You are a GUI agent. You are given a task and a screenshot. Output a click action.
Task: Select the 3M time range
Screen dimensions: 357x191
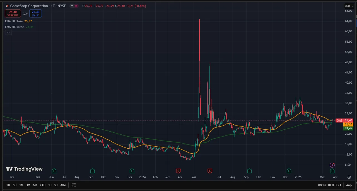28,185
